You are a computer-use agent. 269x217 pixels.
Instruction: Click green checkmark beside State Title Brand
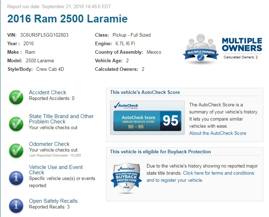(16, 123)
